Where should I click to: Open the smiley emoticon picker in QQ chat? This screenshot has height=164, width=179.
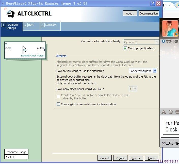point(171,112)
